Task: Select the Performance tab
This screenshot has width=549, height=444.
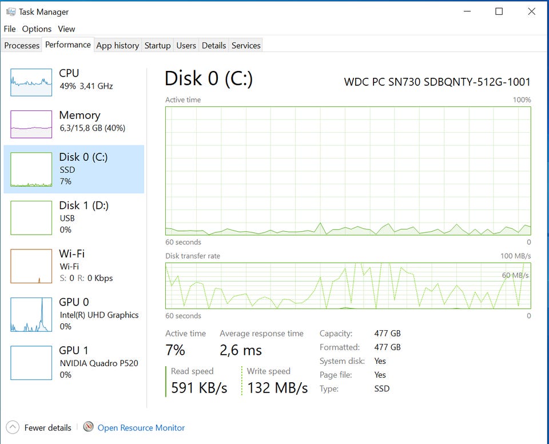Action: point(68,45)
